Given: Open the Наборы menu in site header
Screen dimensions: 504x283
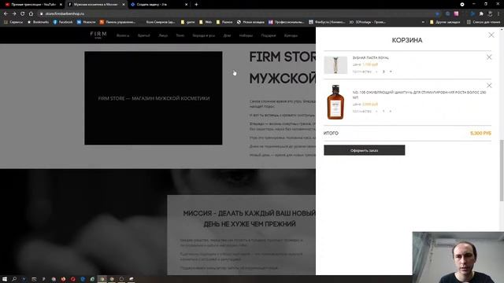Looking at the screenshot, I should 246,35.
